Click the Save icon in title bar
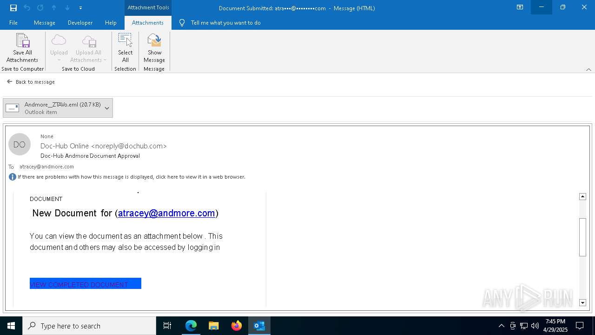 click(x=13, y=7)
